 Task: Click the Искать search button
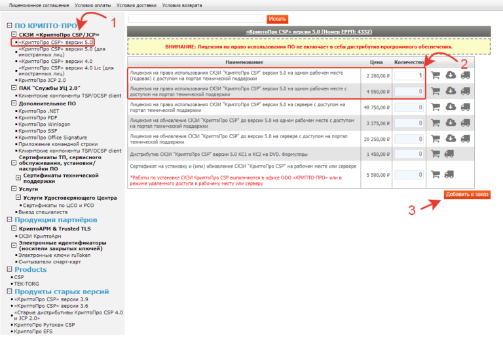[277, 19]
